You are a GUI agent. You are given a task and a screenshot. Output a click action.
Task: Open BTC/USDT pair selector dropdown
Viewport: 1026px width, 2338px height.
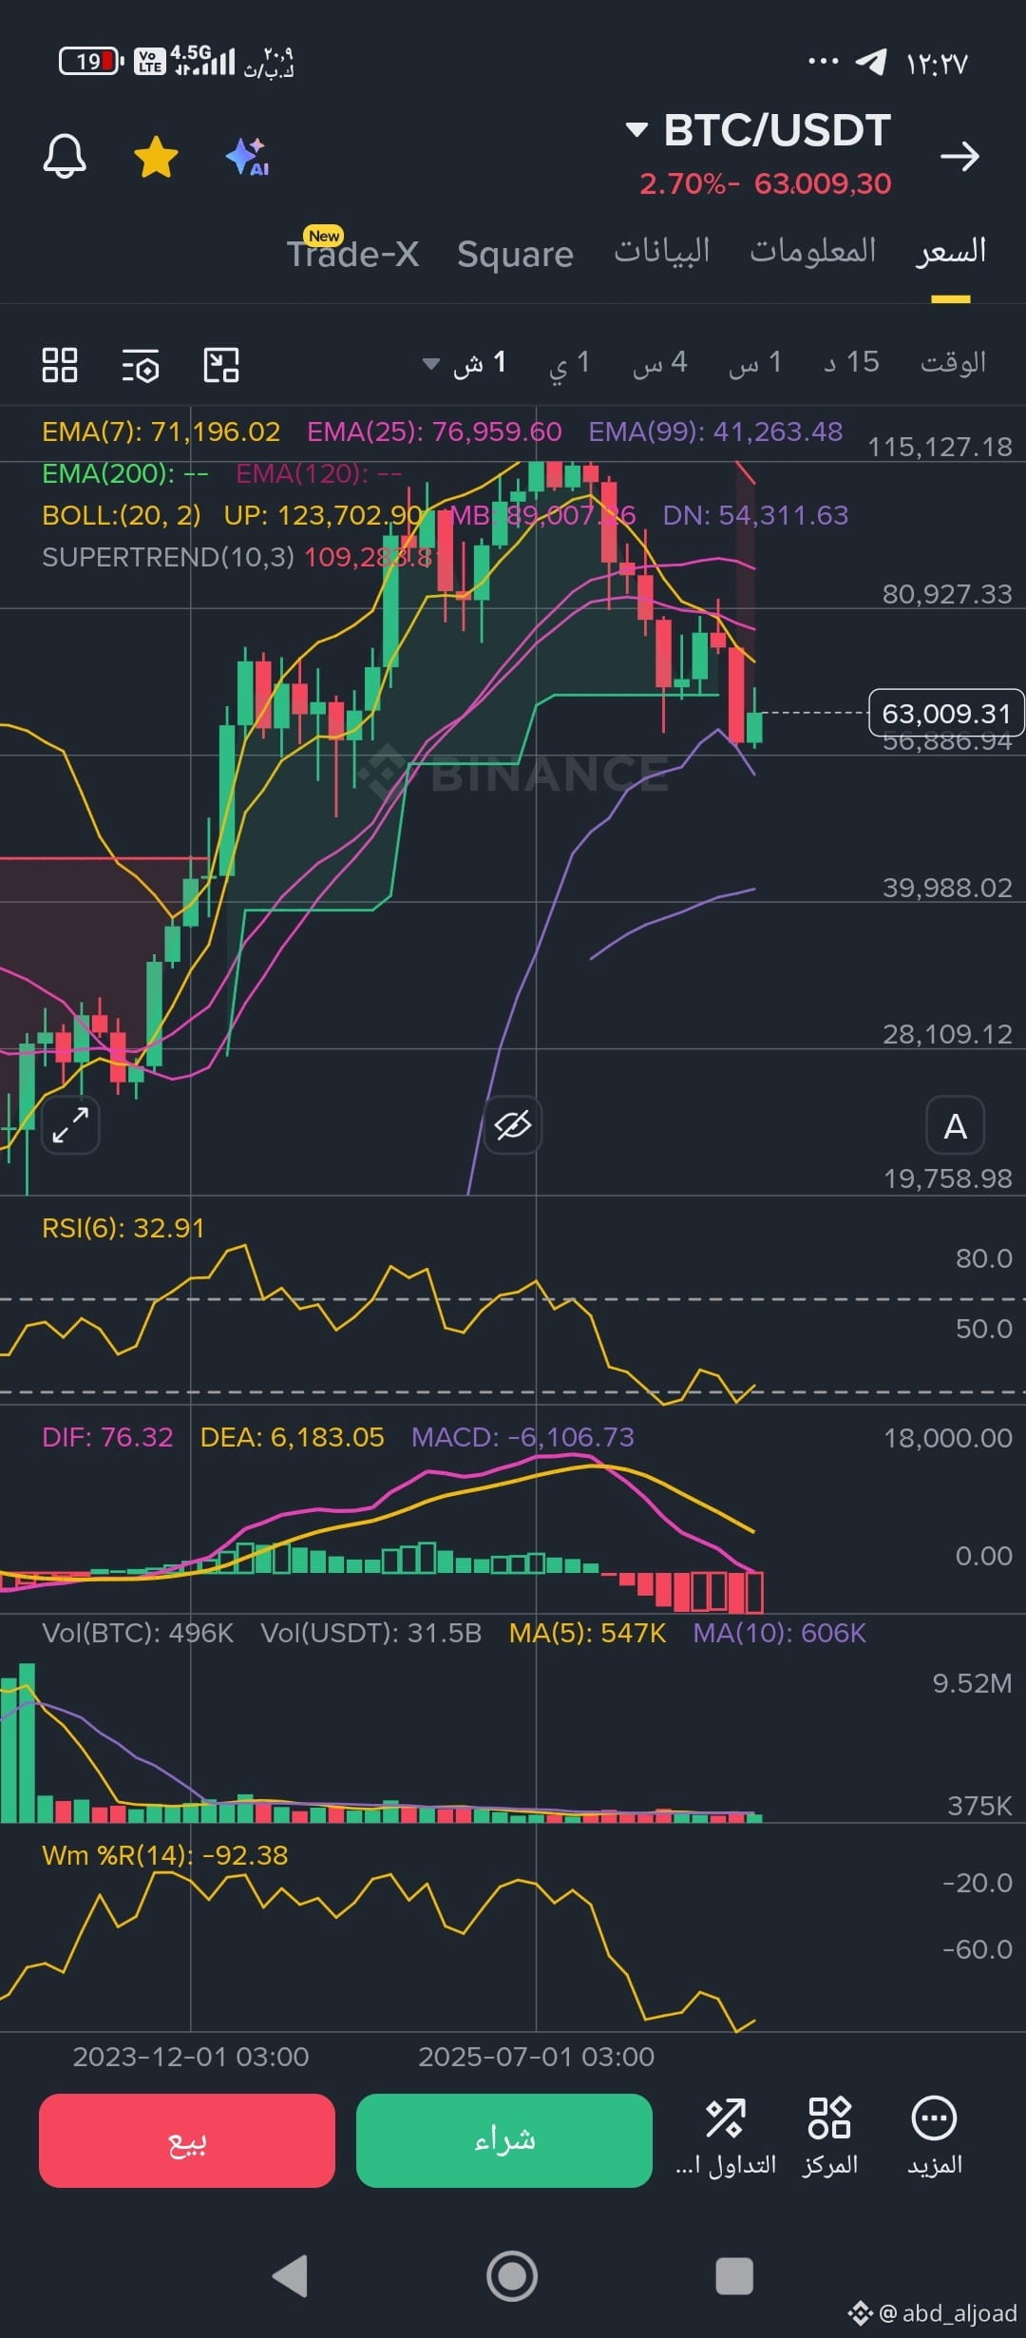758,130
